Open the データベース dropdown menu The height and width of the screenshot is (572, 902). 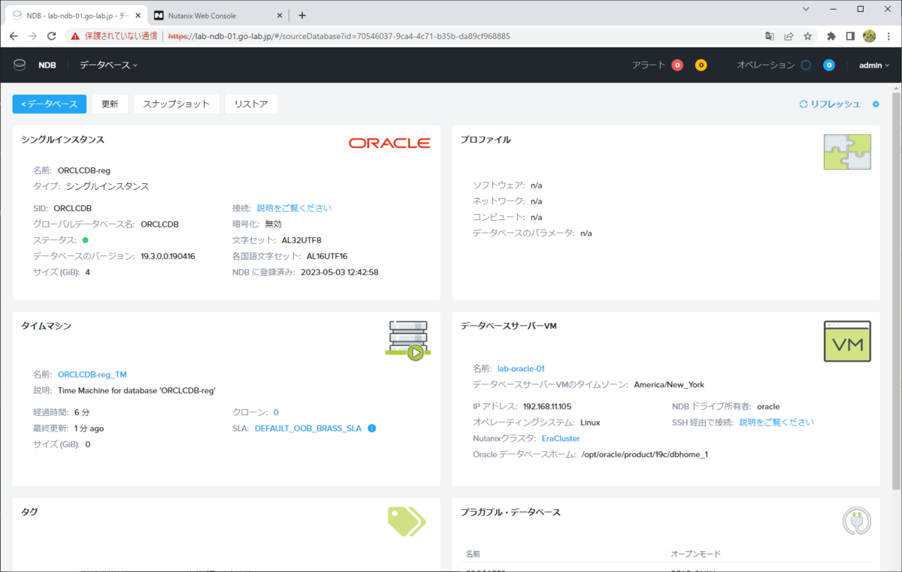pyautogui.click(x=109, y=65)
